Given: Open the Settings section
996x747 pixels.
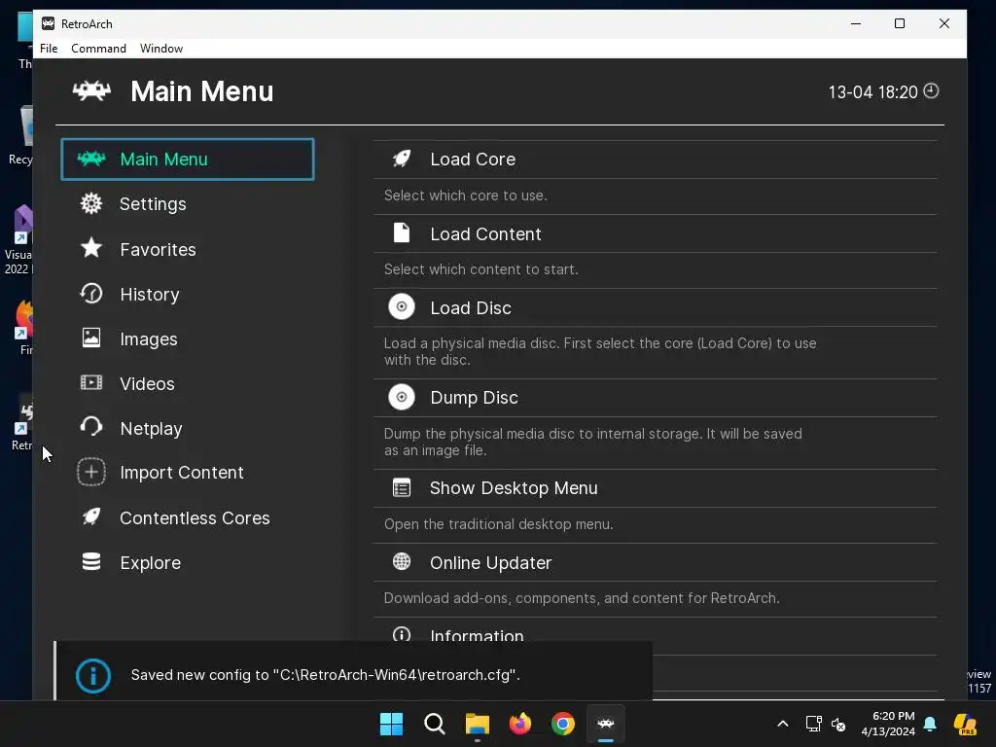Looking at the screenshot, I should click(188, 204).
